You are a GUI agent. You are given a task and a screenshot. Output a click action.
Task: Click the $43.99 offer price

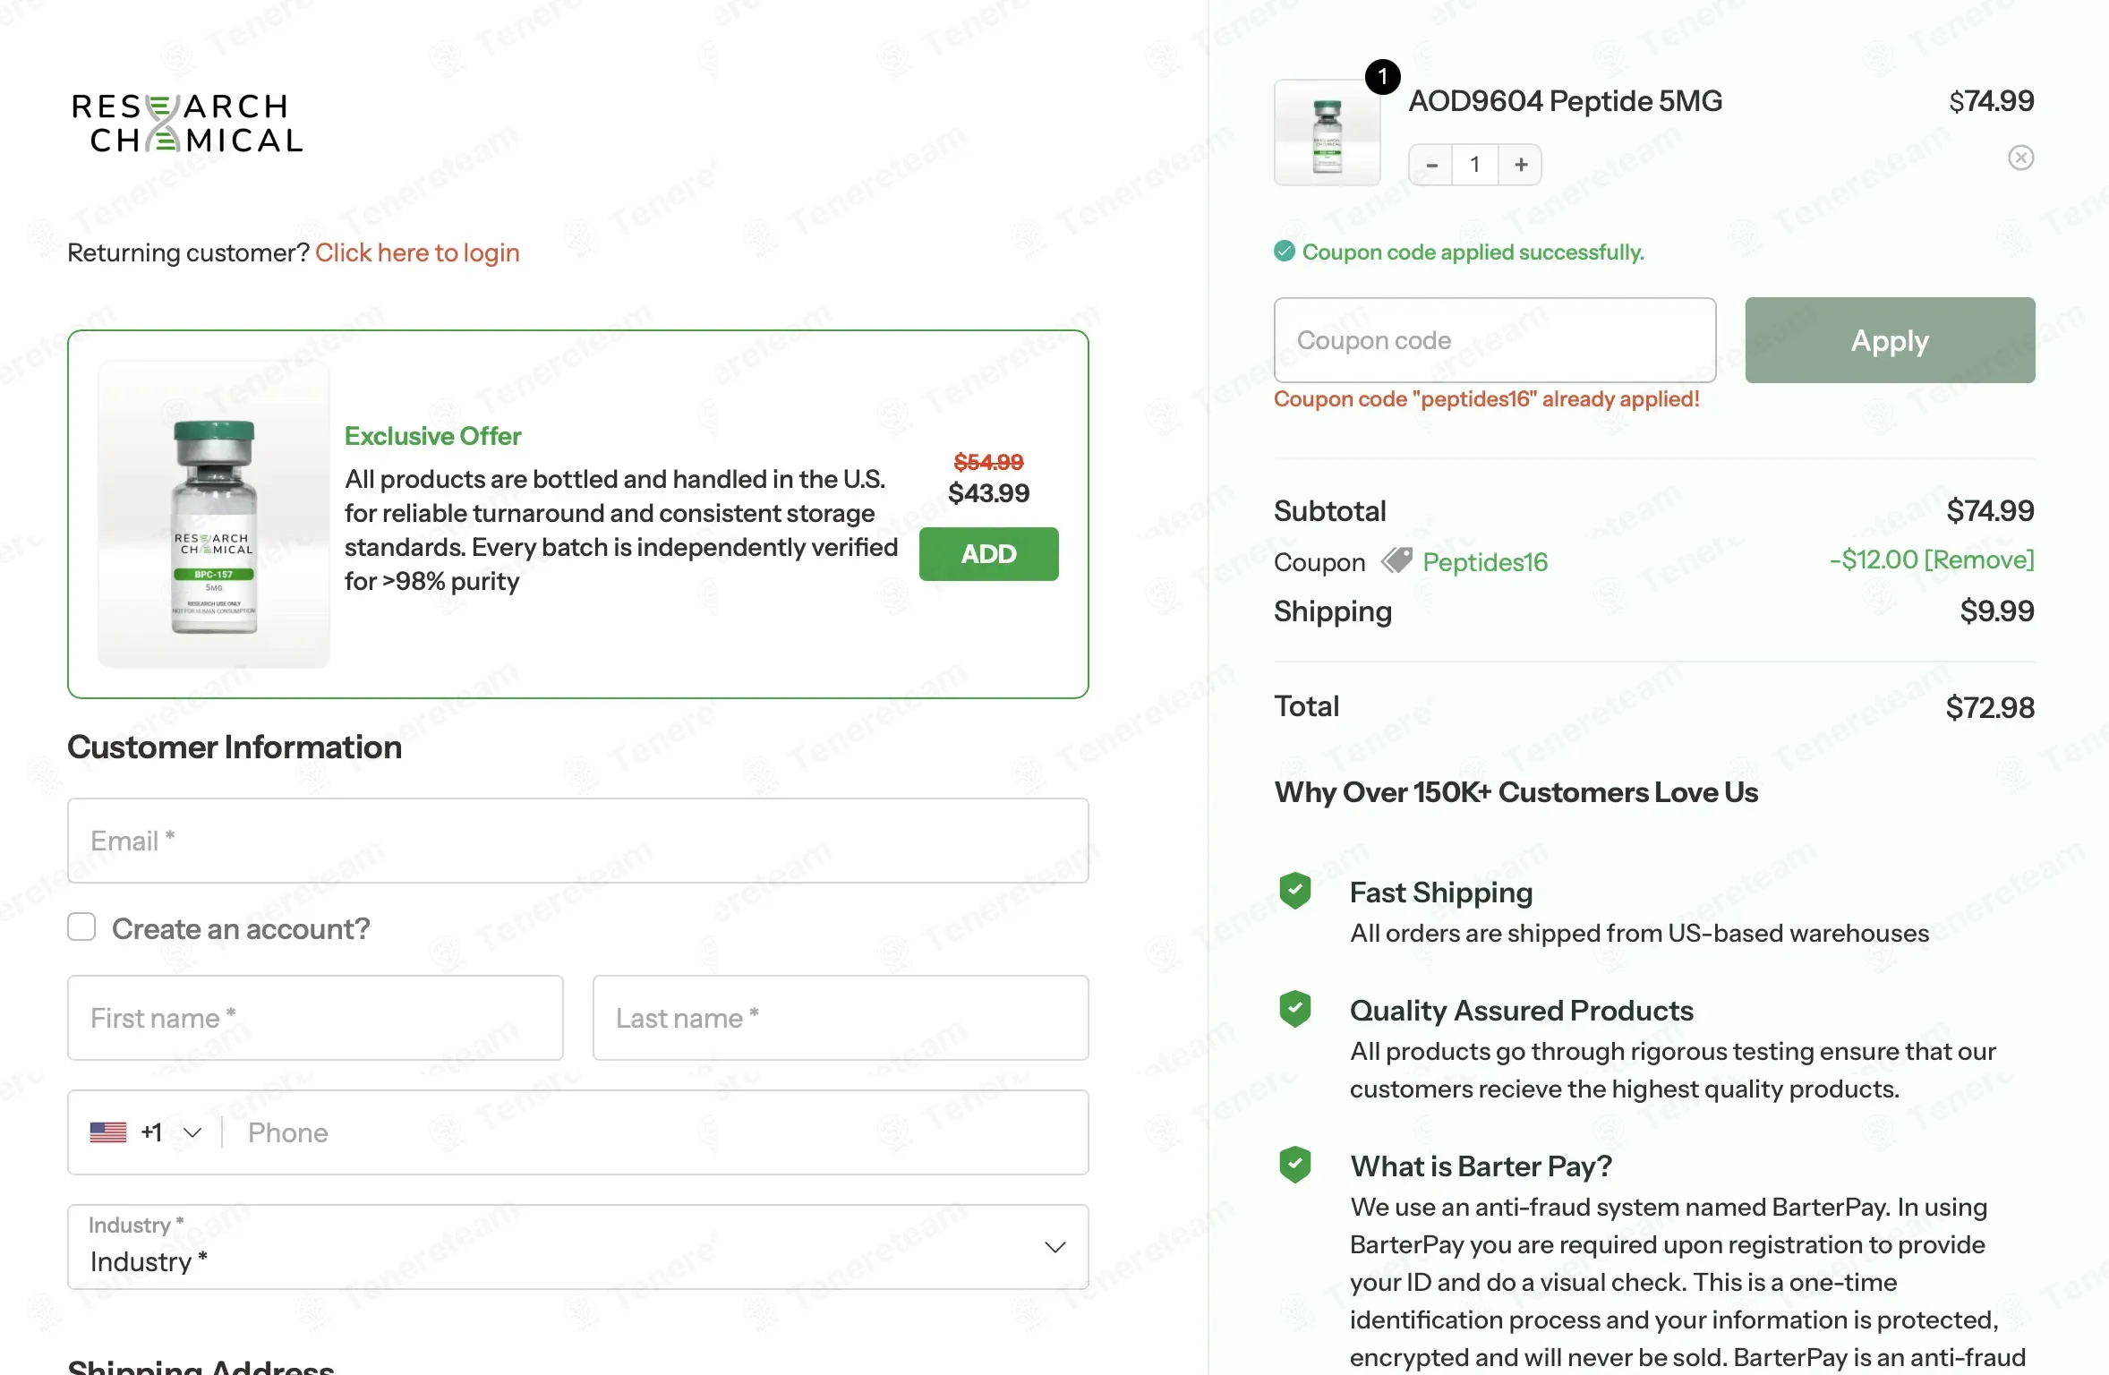[x=989, y=493]
